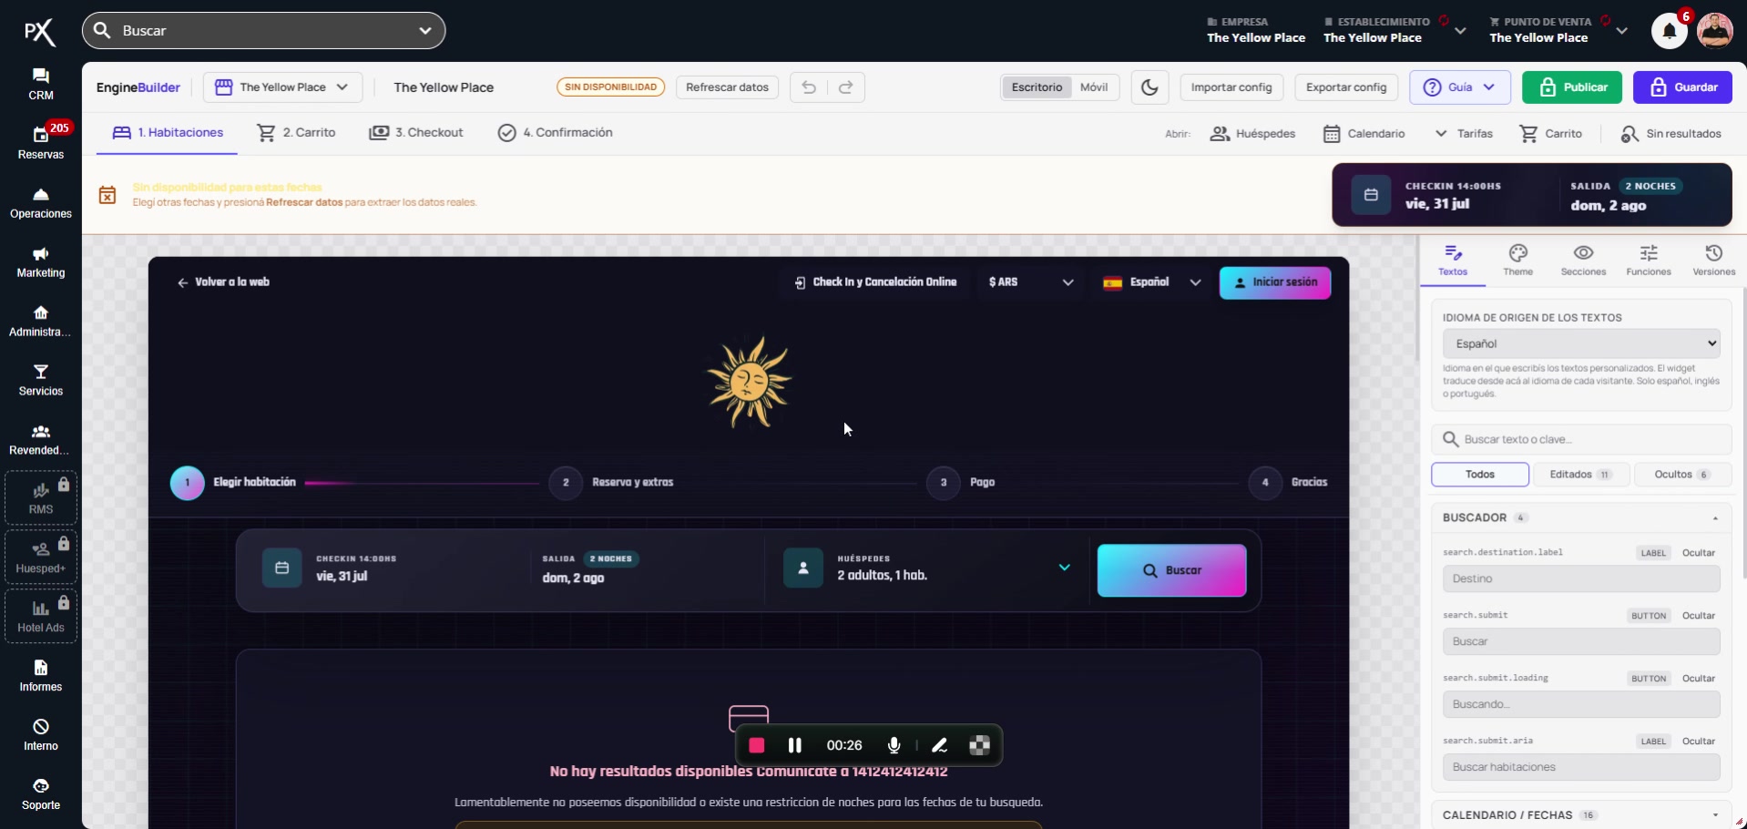Image resolution: width=1747 pixels, height=829 pixels.
Task: Hide the search.submit.aria text
Action: (x=1699, y=742)
